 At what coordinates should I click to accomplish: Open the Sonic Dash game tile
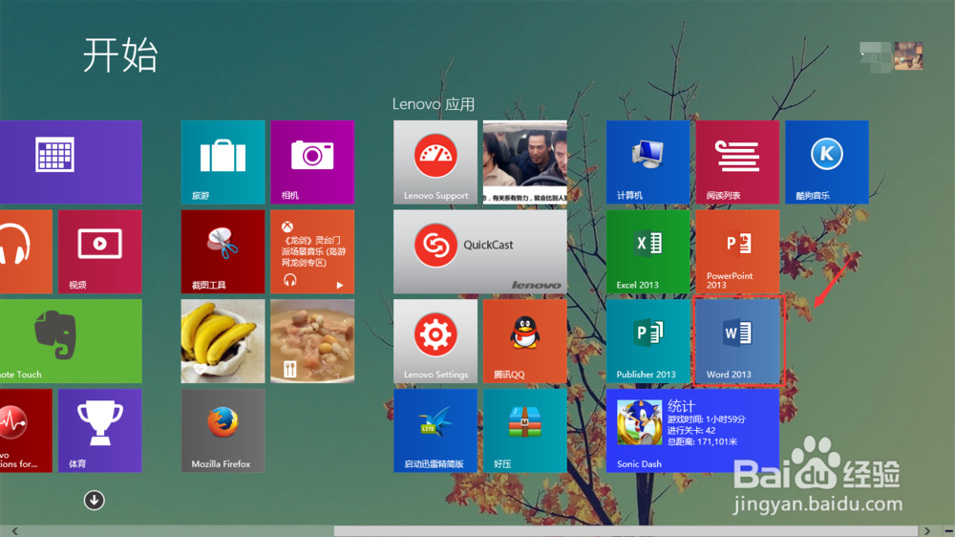click(x=692, y=431)
